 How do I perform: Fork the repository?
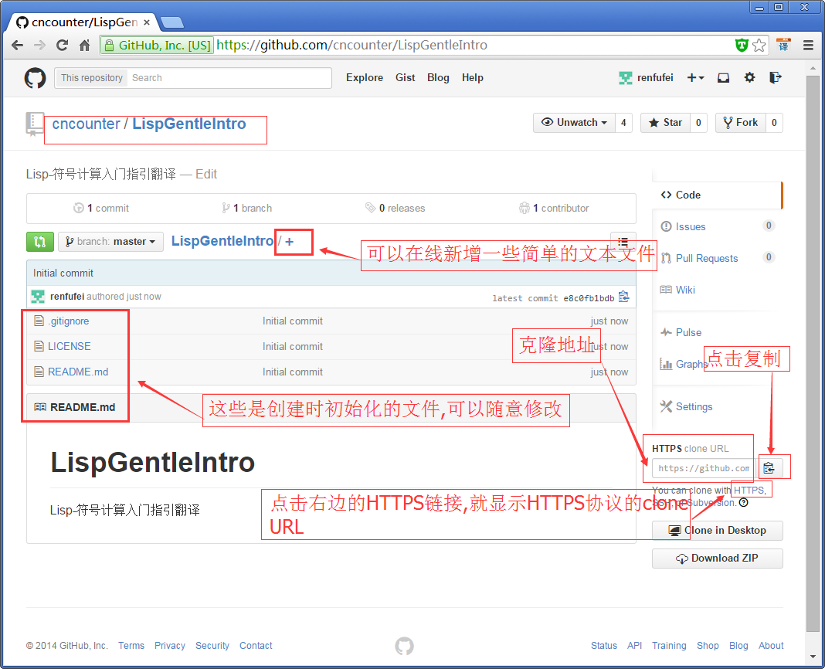click(740, 123)
